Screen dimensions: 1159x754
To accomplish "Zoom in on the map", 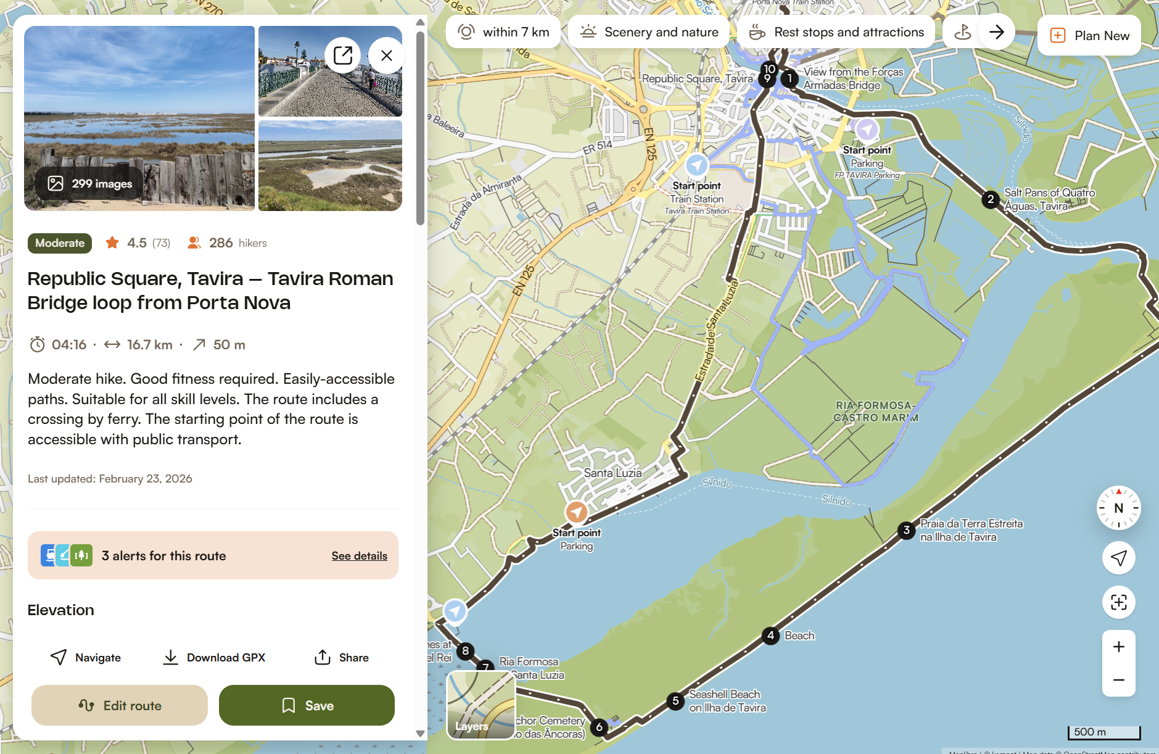I will pos(1118,647).
